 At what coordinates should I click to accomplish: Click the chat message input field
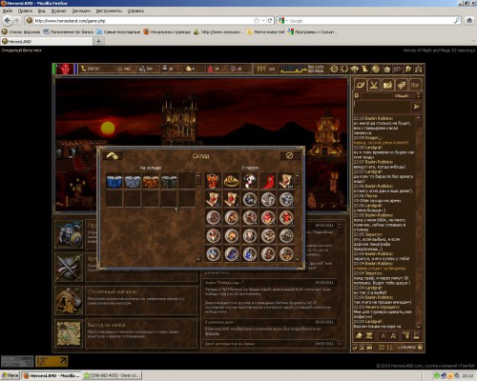(x=382, y=107)
